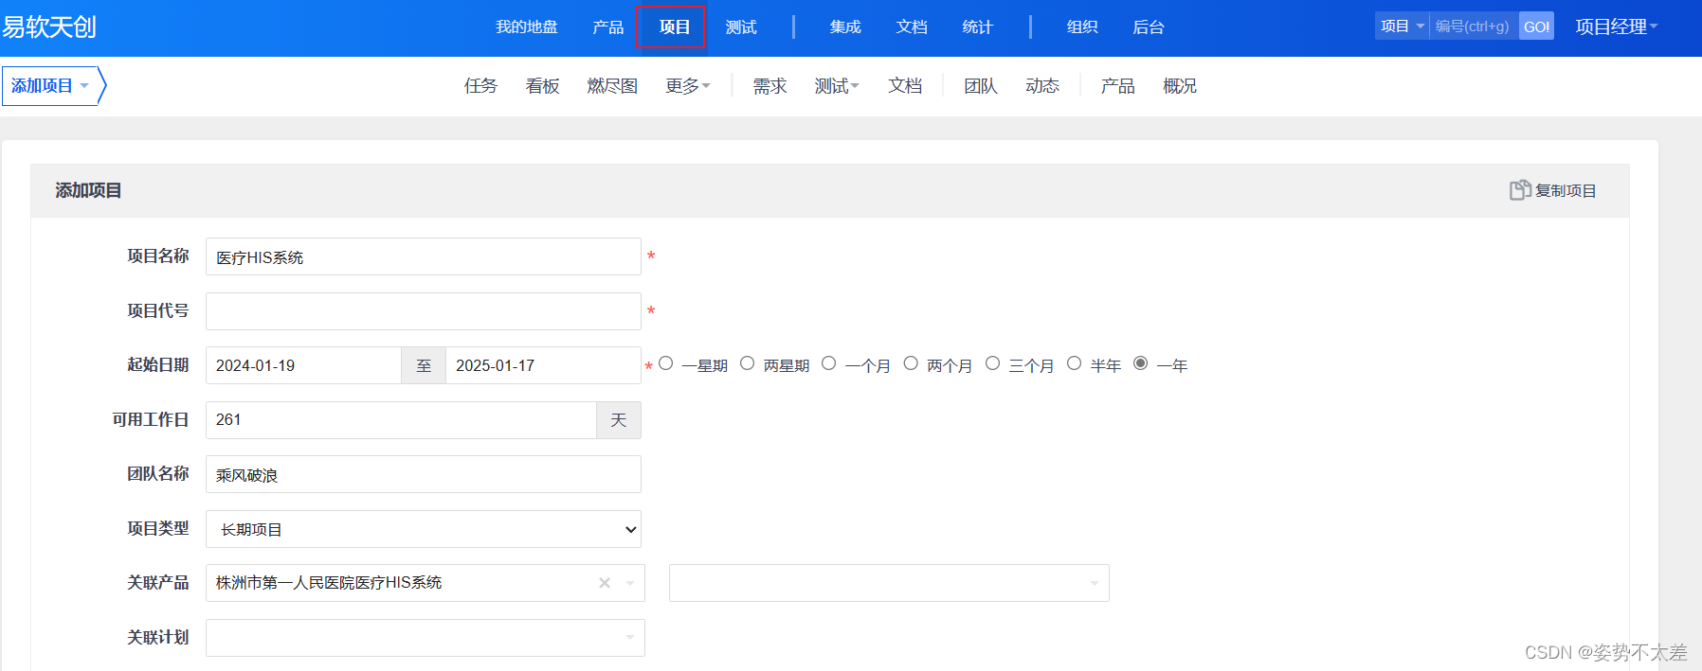This screenshot has width=1702, height=671.
Task: Select the 两个月 radio button
Action: point(911,363)
